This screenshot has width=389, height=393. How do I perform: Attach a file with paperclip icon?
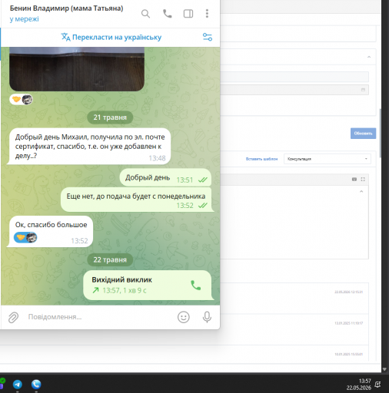coord(13,317)
